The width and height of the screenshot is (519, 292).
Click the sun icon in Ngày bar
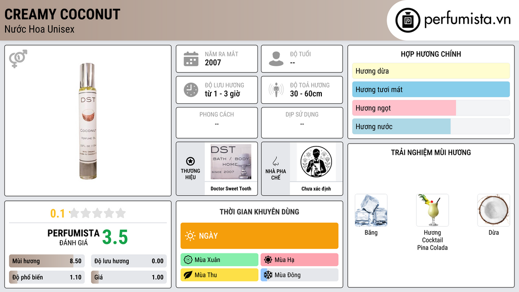[x=191, y=236]
